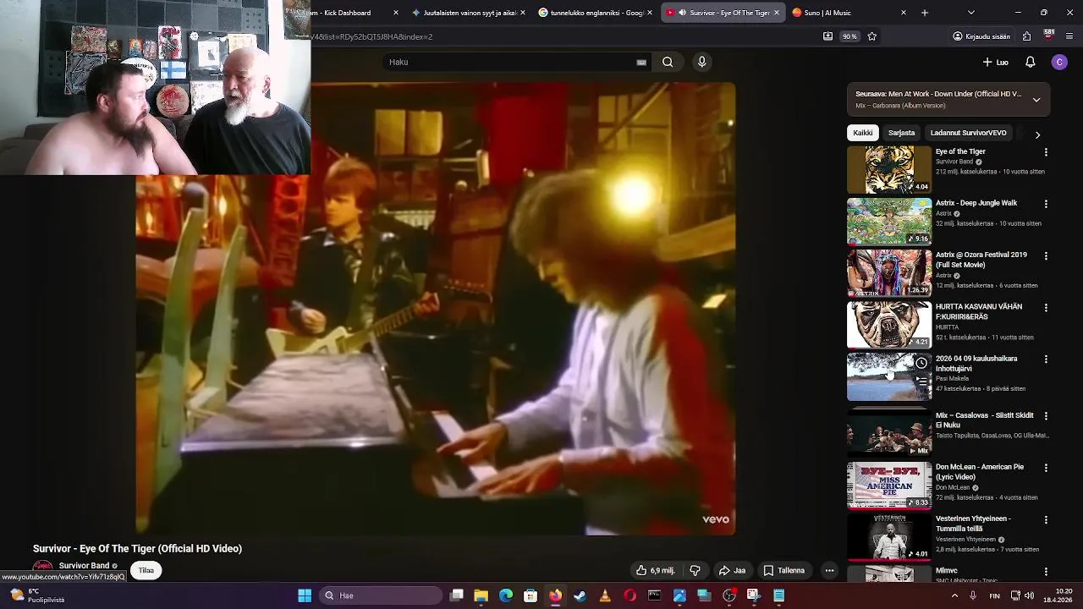Show hidden system tray icons chevron
Viewport: 1083px width, 609px height.
pyautogui.click(x=954, y=595)
